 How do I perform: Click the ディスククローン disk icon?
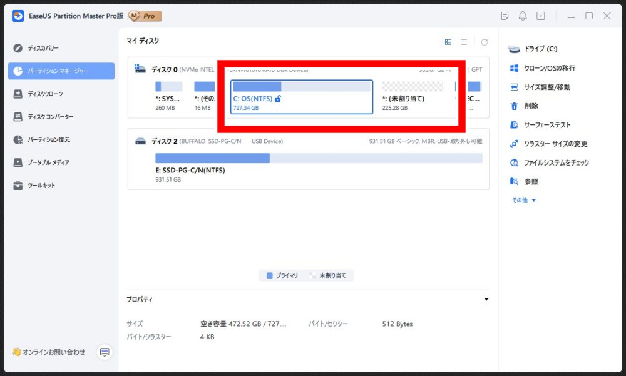[18, 94]
